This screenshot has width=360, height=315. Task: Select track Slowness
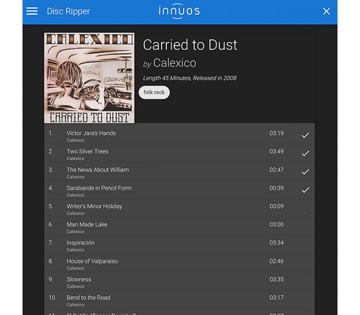click(x=179, y=281)
